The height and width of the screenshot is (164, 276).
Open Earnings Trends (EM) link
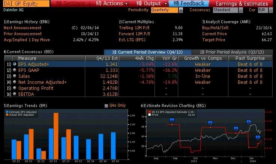[x=25, y=106]
